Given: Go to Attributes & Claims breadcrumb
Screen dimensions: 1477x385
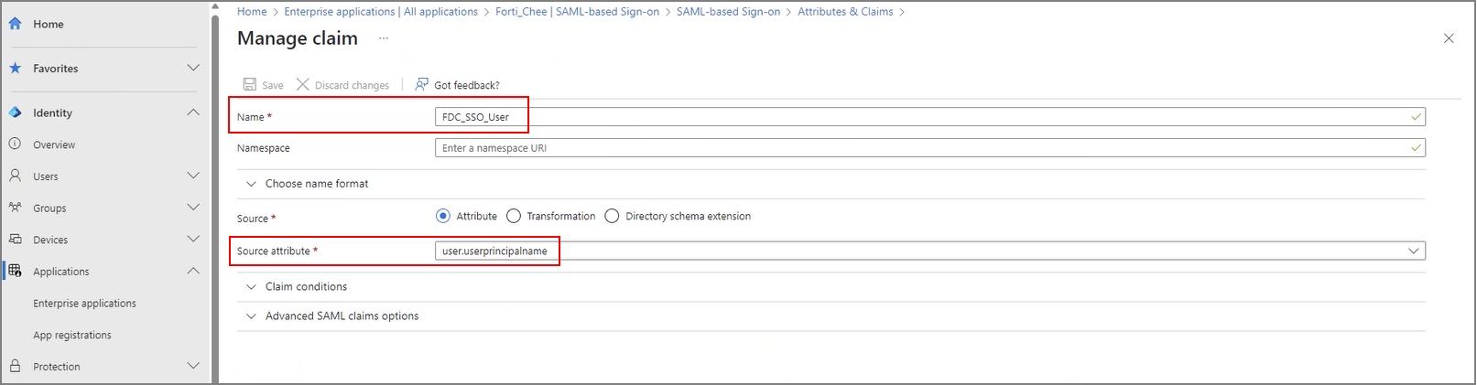Looking at the screenshot, I should pos(844,12).
